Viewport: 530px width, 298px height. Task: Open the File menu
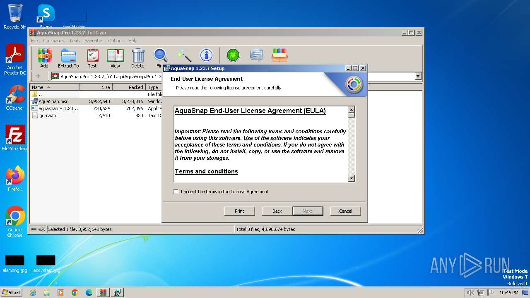tap(35, 41)
